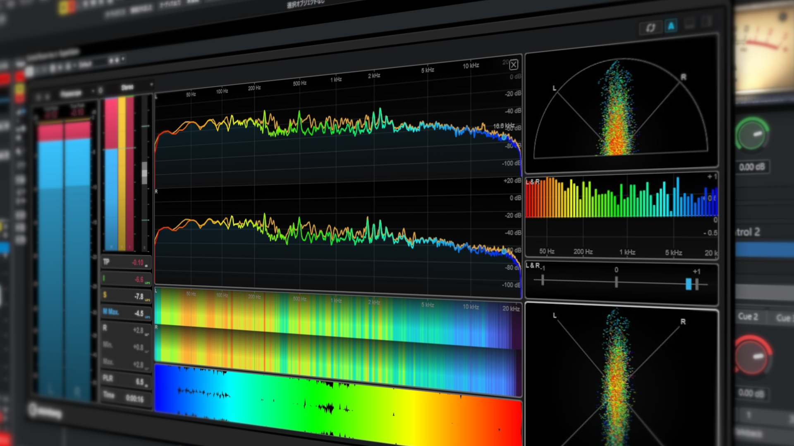Click the 10 kHz label atop the spectrum curve
The height and width of the screenshot is (446, 794).
pos(471,66)
